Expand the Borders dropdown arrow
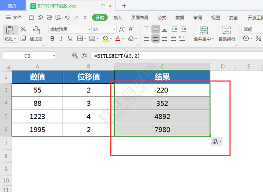The height and width of the screenshot is (192, 263). pyautogui.click(x=85, y=39)
